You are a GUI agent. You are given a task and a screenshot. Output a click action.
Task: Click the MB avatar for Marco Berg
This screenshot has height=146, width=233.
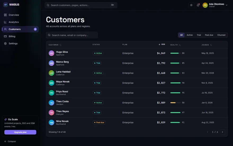51,63
